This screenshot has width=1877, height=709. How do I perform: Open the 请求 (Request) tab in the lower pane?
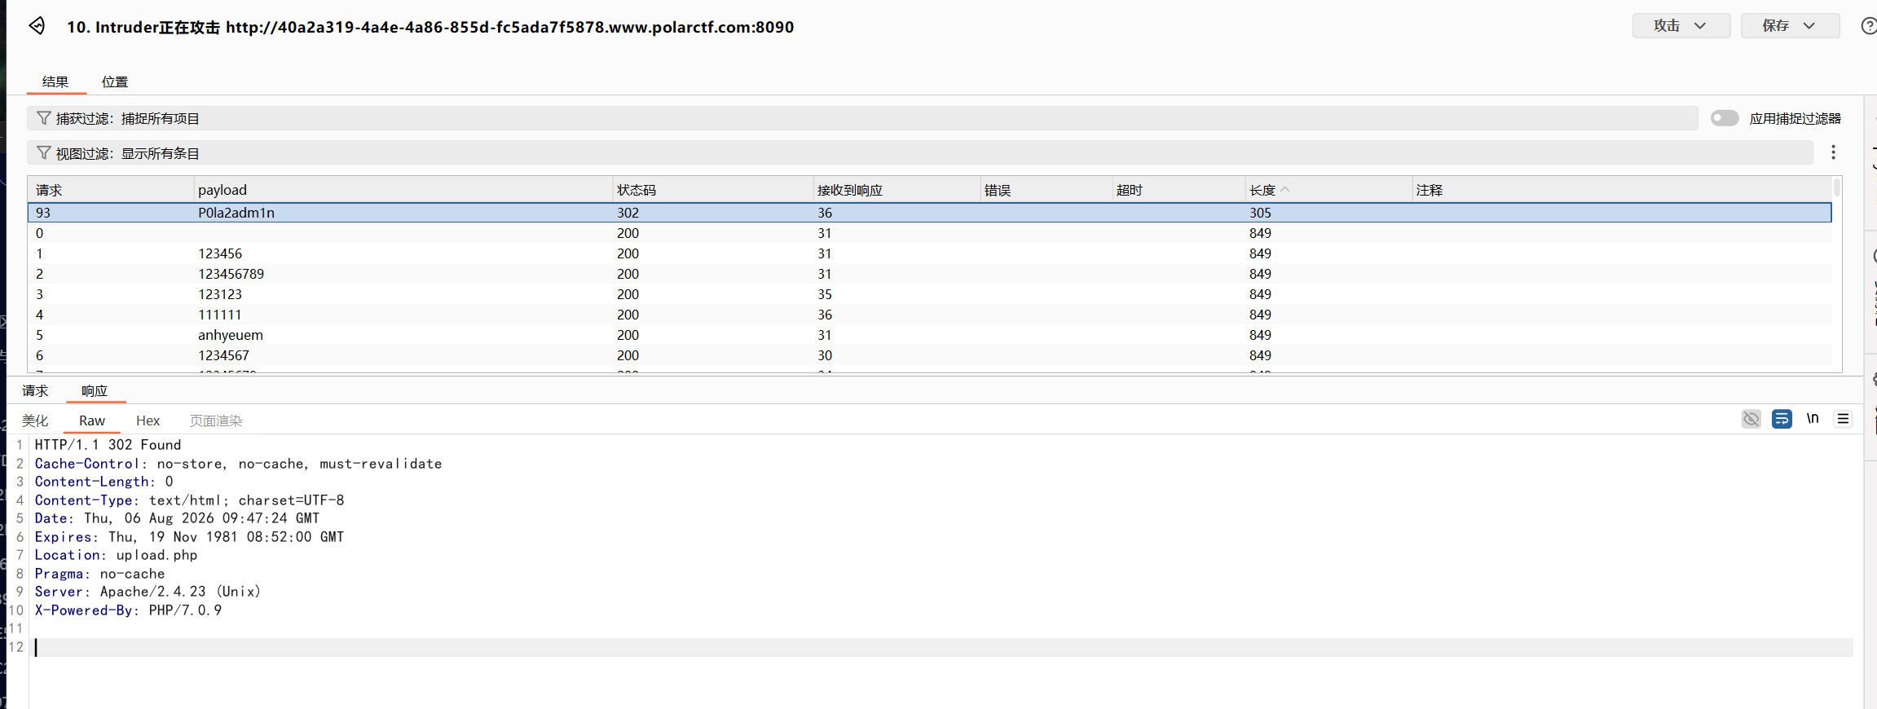35,390
